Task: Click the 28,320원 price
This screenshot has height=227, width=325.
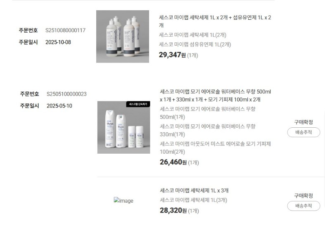Action: (173, 211)
